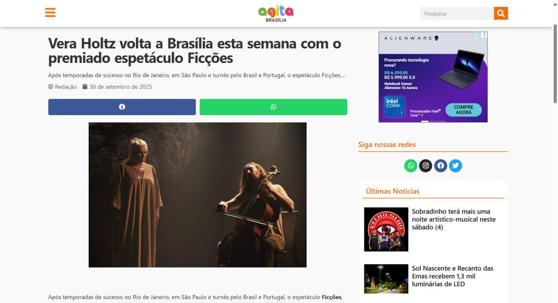This screenshot has height=303, width=558.
Task: Open ad options menu on Alienware banner
Action: [x=484, y=34]
